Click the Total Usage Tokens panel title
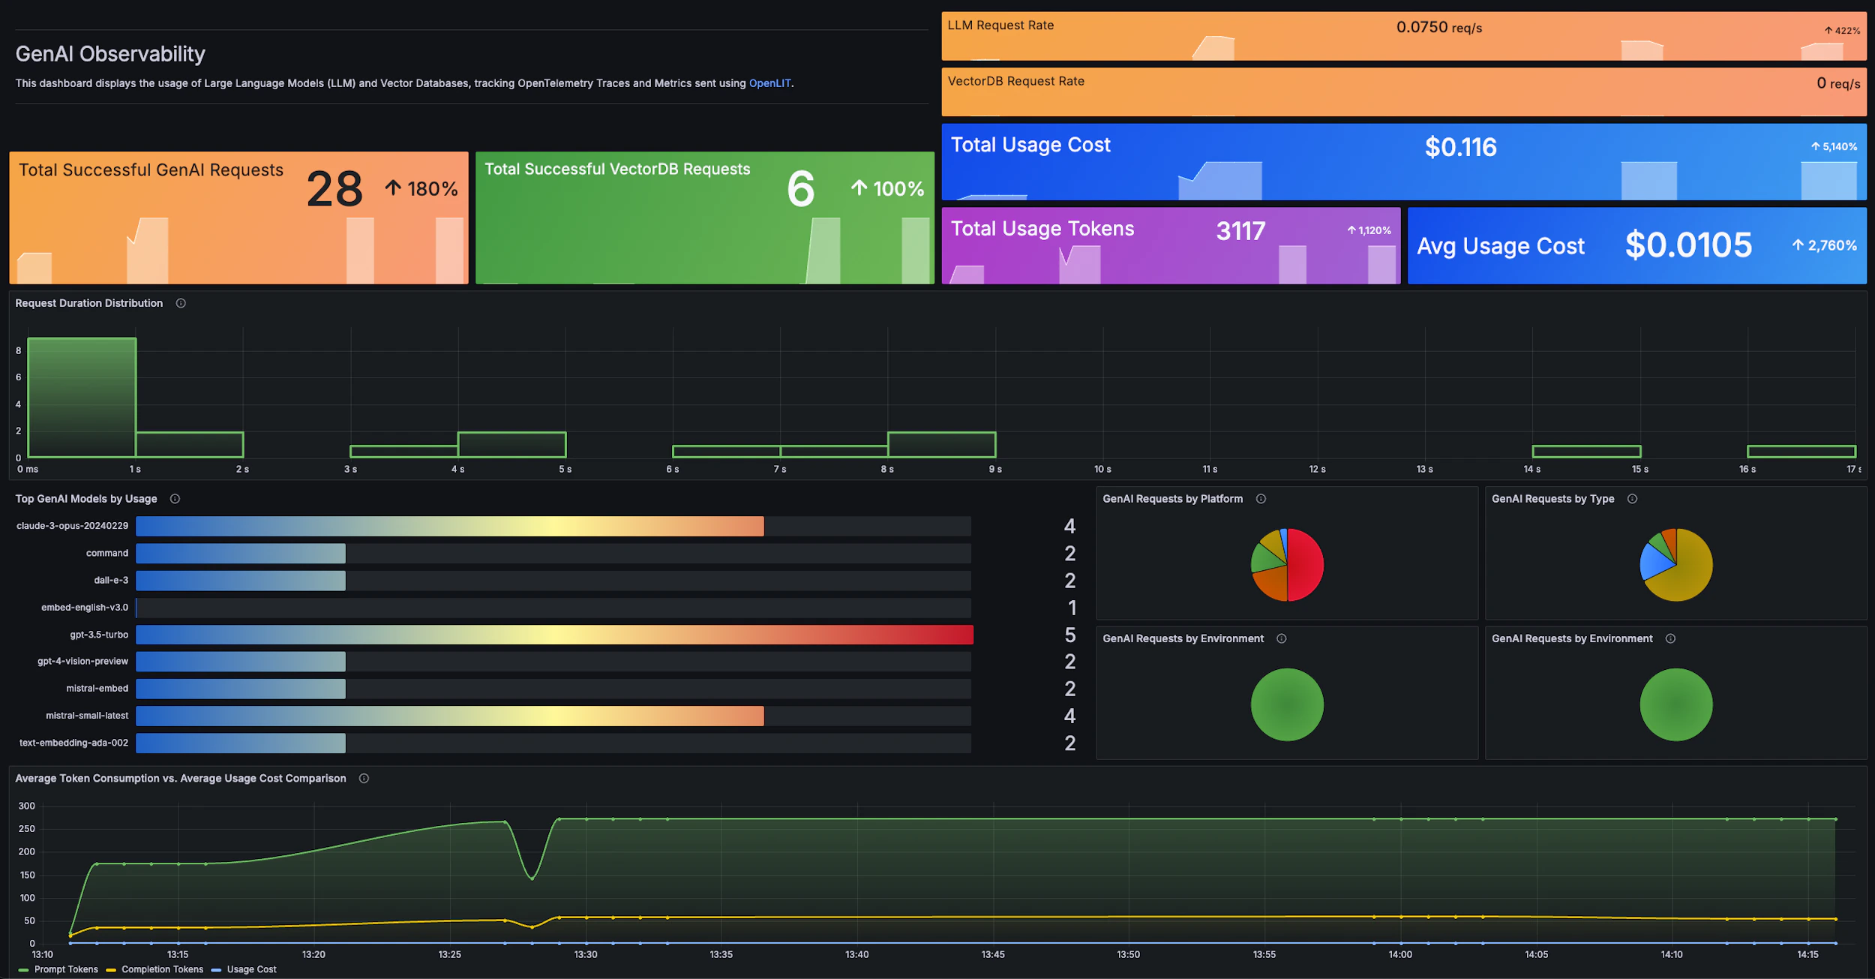This screenshot has height=979, width=1875. (x=1042, y=229)
